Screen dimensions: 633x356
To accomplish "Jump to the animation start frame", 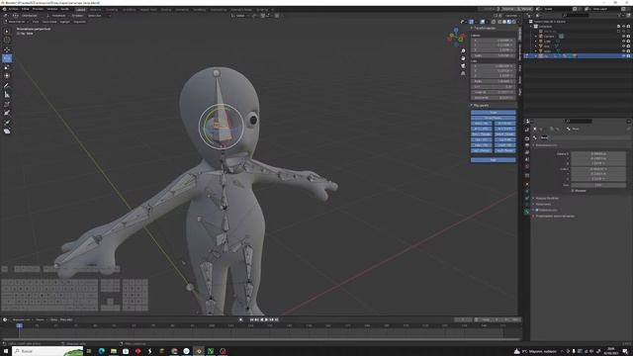I will (251, 319).
